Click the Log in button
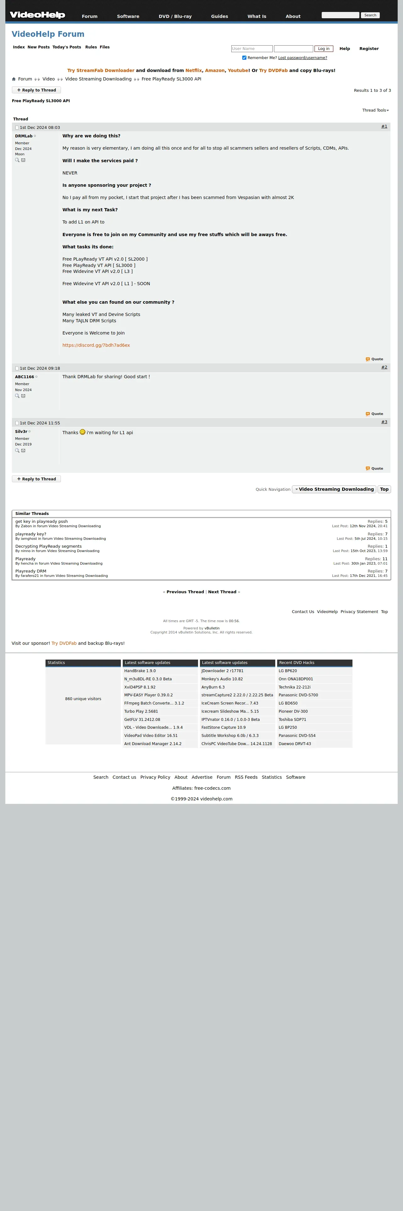This screenshot has height=1211, width=403. coord(324,49)
